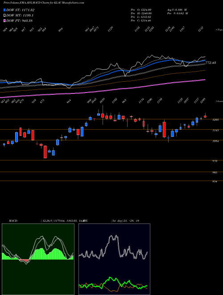The height and width of the screenshot is (295, 223).
Task: Click the 844 low value label
Action: coord(69,101)
